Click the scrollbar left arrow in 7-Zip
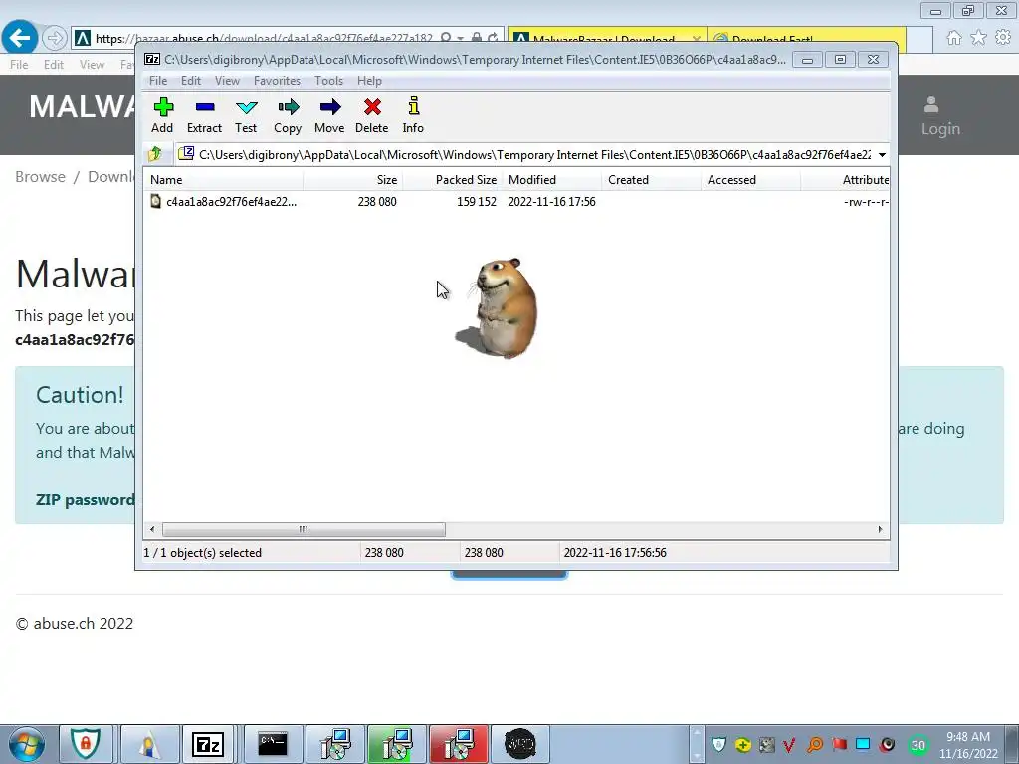Screen dimensions: 1019x764 [152, 529]
